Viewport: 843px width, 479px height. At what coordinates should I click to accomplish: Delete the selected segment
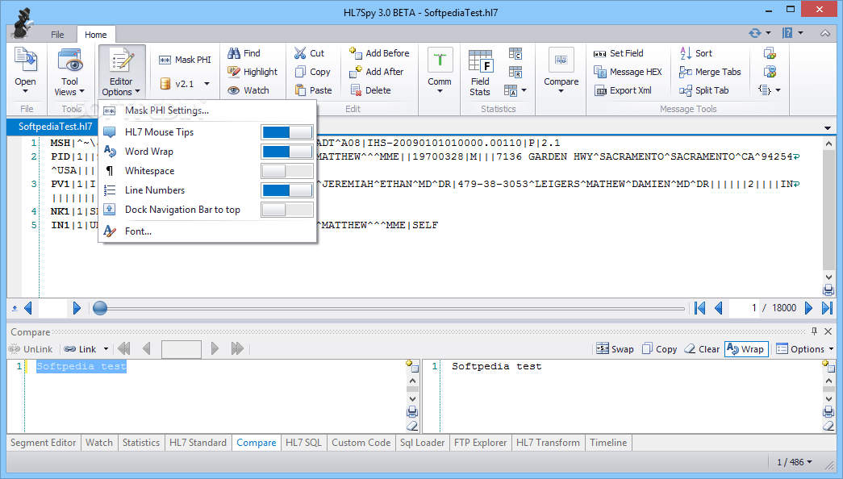(370, 90)
